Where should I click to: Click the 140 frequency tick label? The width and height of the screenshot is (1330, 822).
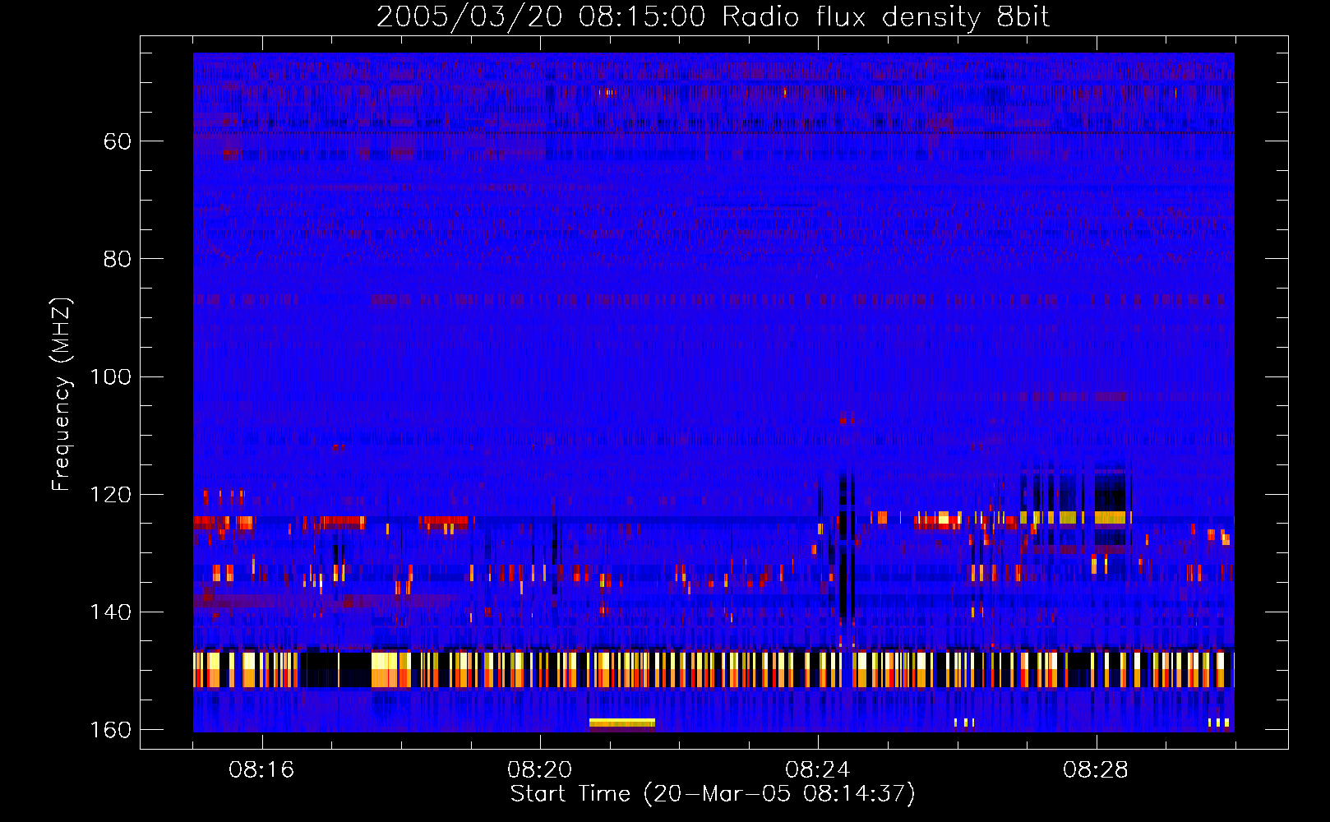[x=110, y=612]
